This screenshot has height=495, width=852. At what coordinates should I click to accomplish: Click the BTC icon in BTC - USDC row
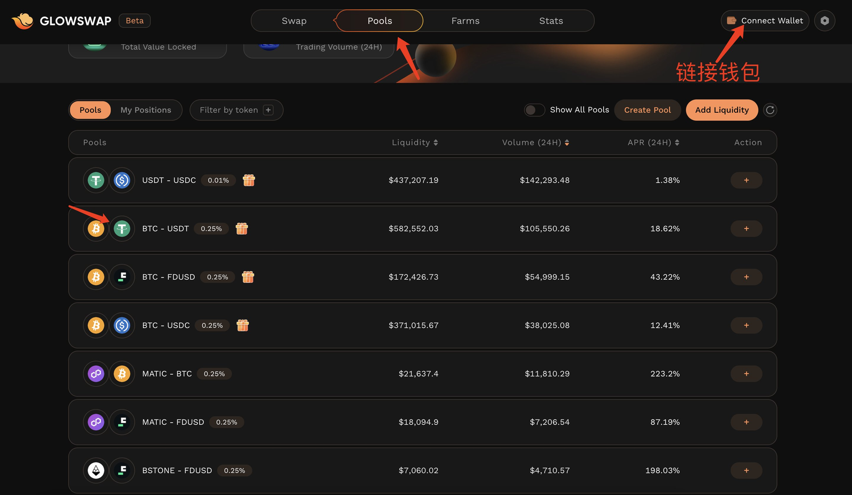[x=96, y=325]
